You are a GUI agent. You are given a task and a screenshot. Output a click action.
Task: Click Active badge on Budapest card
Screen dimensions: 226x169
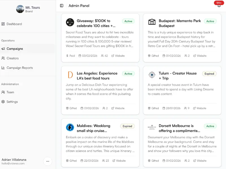(x=210, y=21)
